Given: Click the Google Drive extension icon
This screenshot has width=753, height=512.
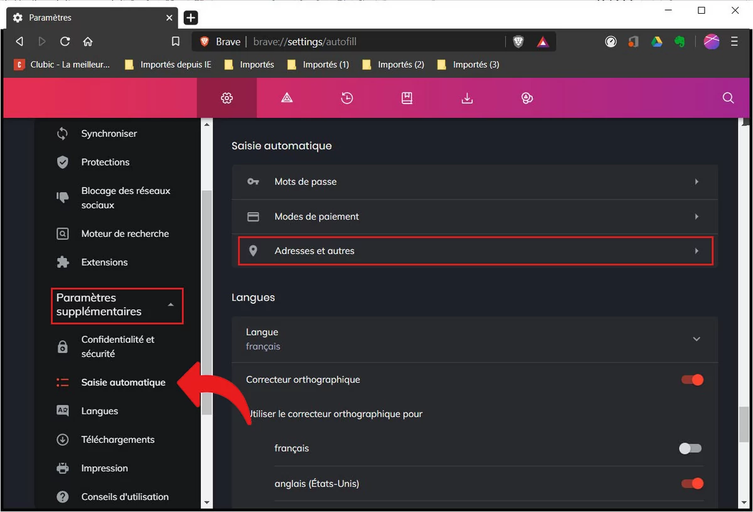Looking at the screenshot, I should coord(656,41).
